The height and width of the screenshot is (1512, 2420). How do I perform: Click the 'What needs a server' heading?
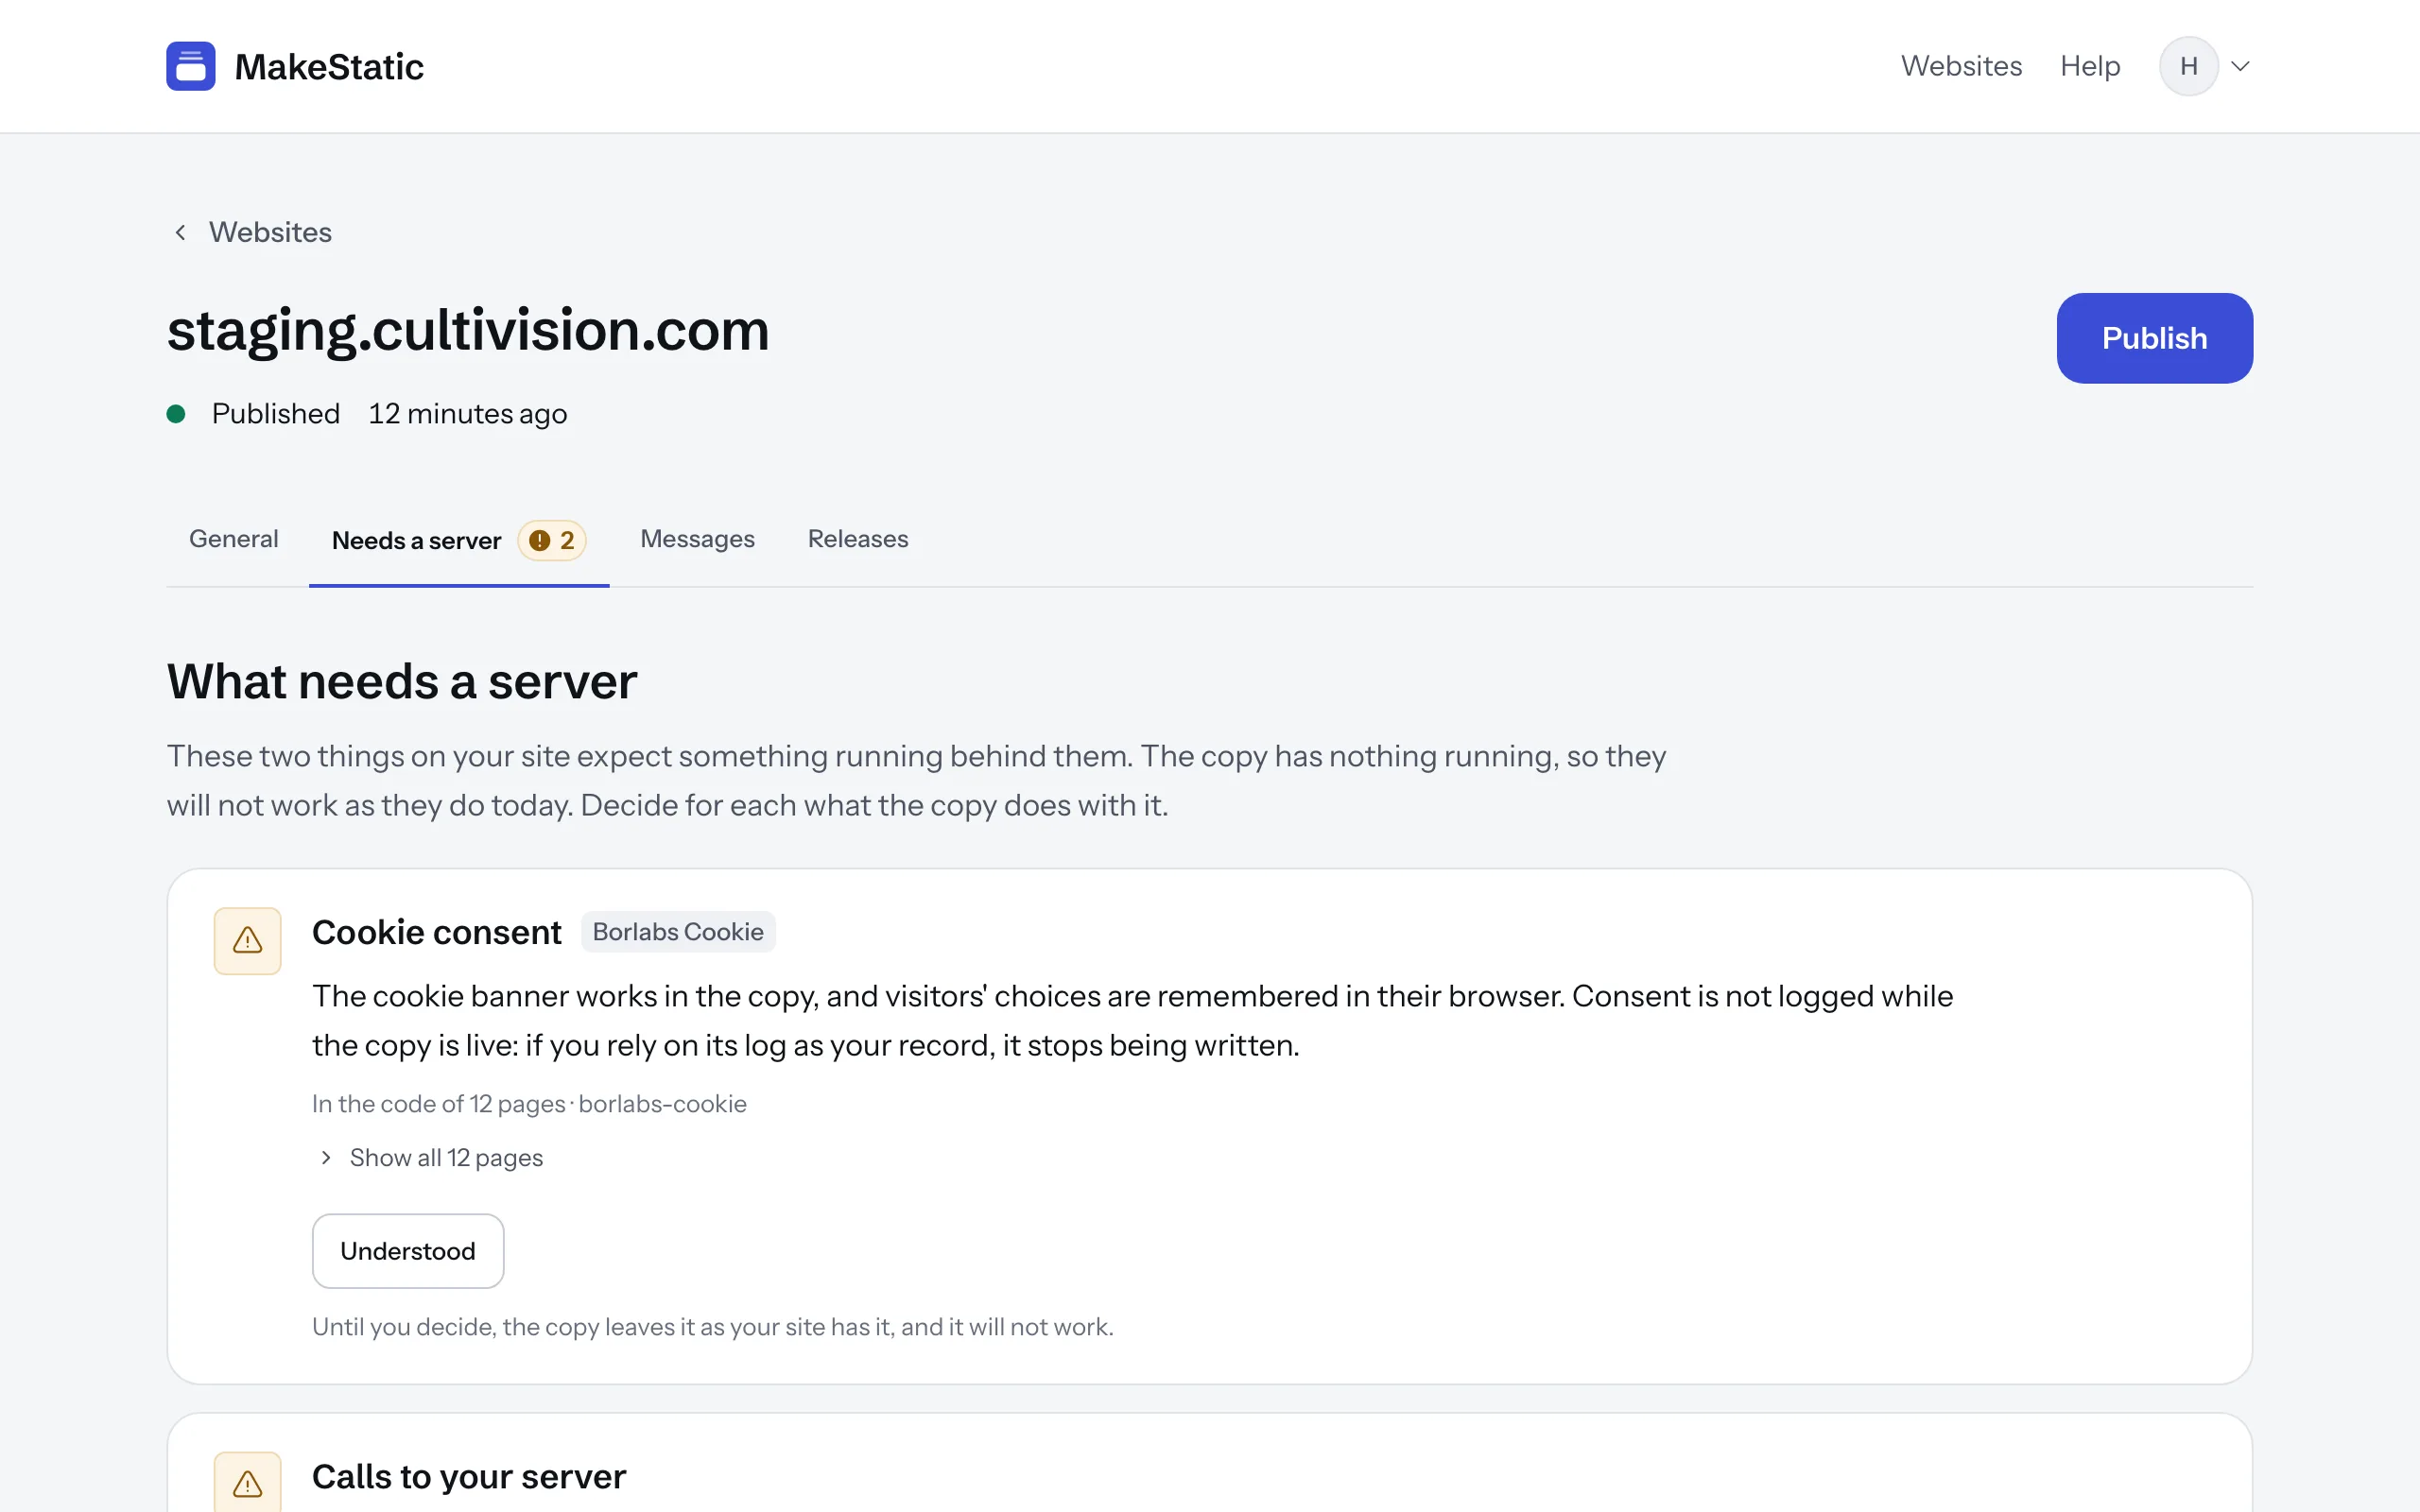coord(402,682)
